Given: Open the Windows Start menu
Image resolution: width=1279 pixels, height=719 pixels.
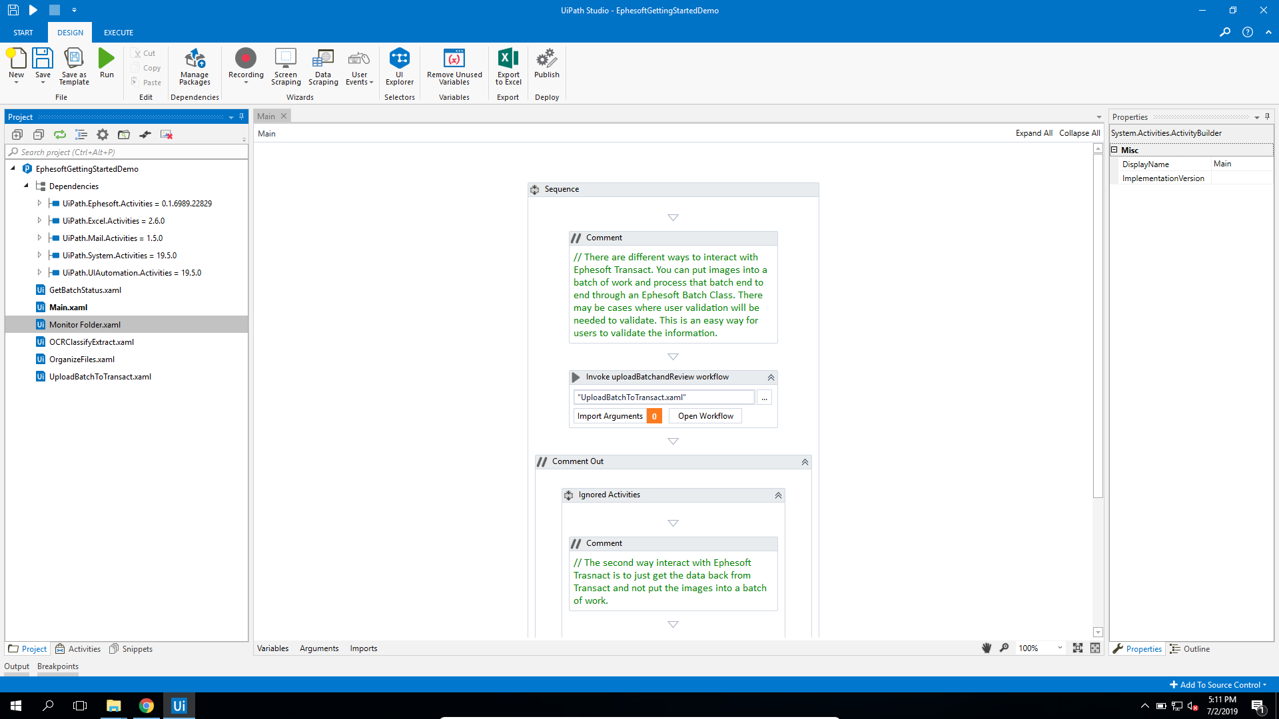Looking at the screenshot, I should 16,706.
